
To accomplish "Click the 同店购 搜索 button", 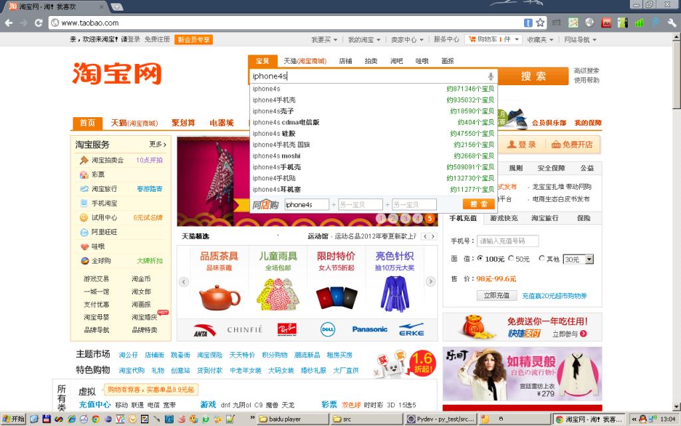I will click(x=479, y=204).
